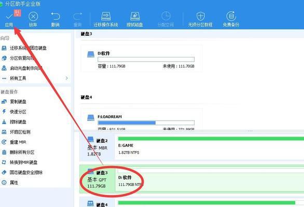Select D:软件 partition card in 硬盘3
The height and width of the screenshot is (207, 304).
[x=142, y=58]
